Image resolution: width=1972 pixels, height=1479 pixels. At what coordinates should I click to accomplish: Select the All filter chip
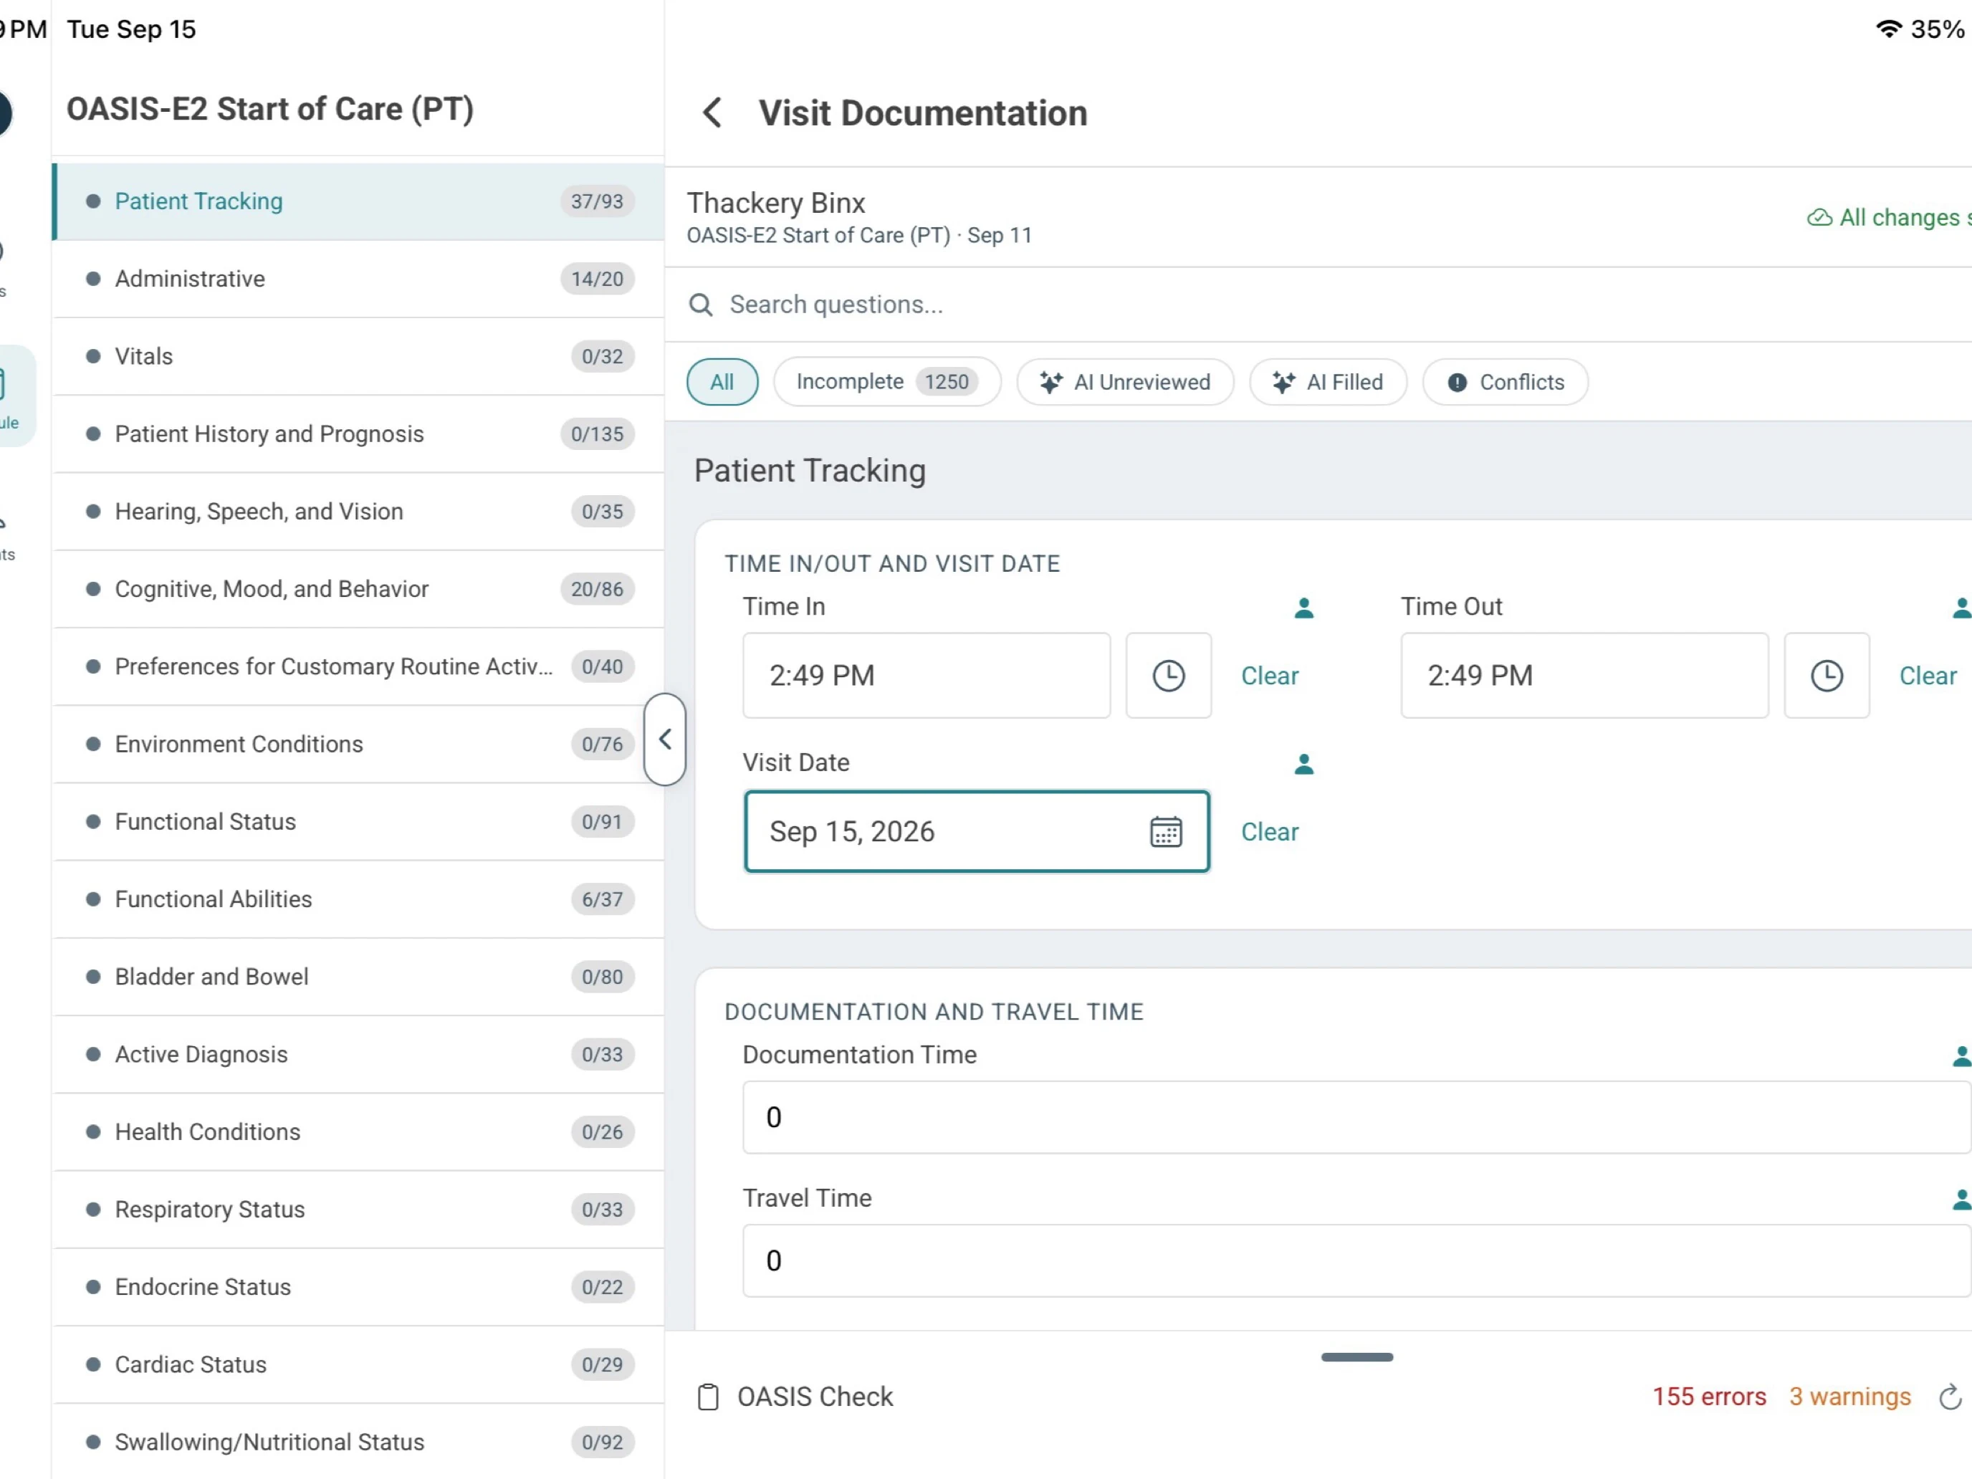(722, 383)
